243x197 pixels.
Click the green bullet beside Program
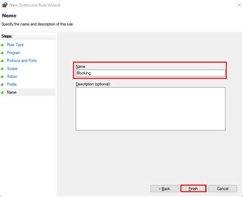coord(3,53)
